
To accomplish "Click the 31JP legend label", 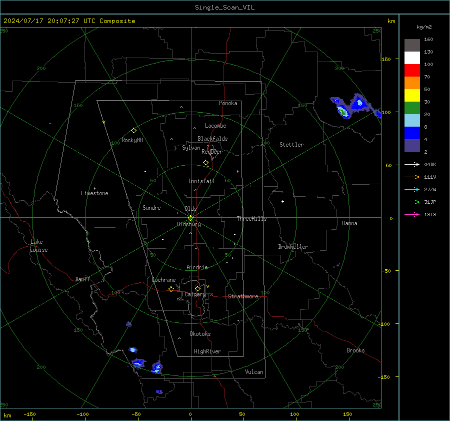I will pyautogui.click(x=430, y=202).
